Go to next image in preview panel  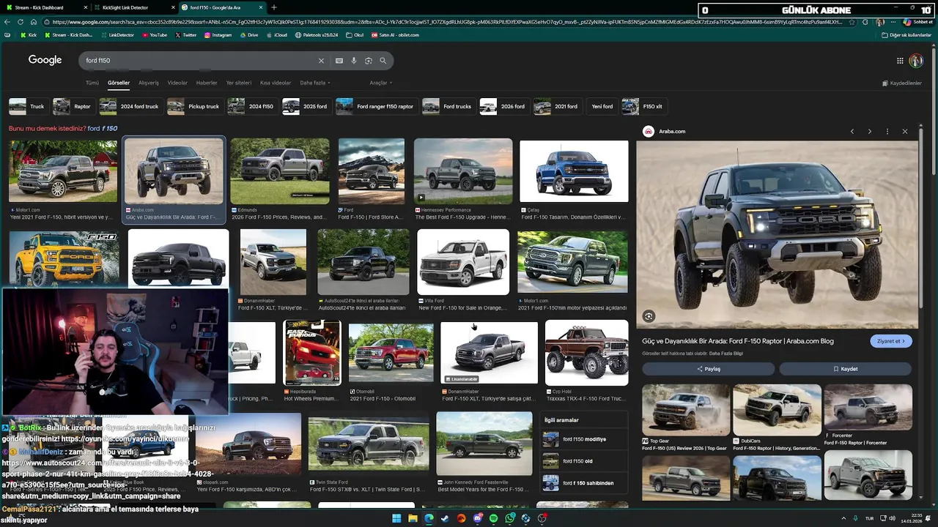870,132
